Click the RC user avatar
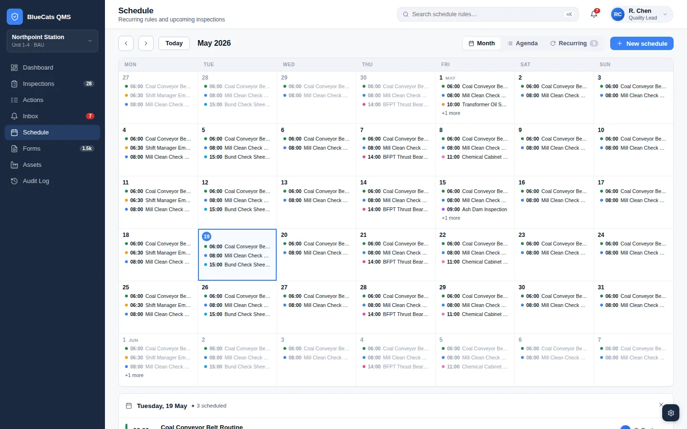The width and height of the screenshot is (687, 429). click(x=618, y=14)
